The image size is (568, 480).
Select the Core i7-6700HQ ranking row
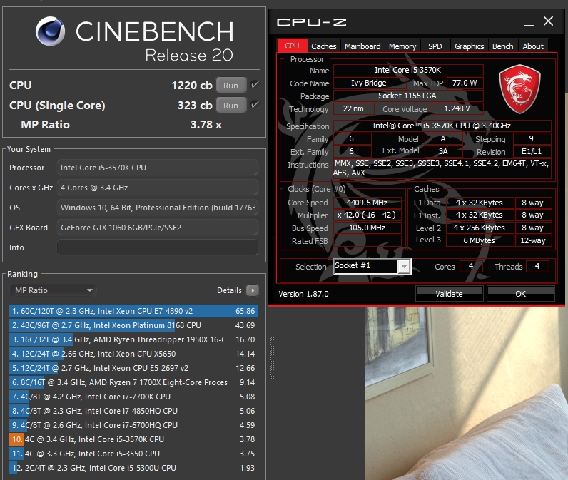click(x=133, y=425)
